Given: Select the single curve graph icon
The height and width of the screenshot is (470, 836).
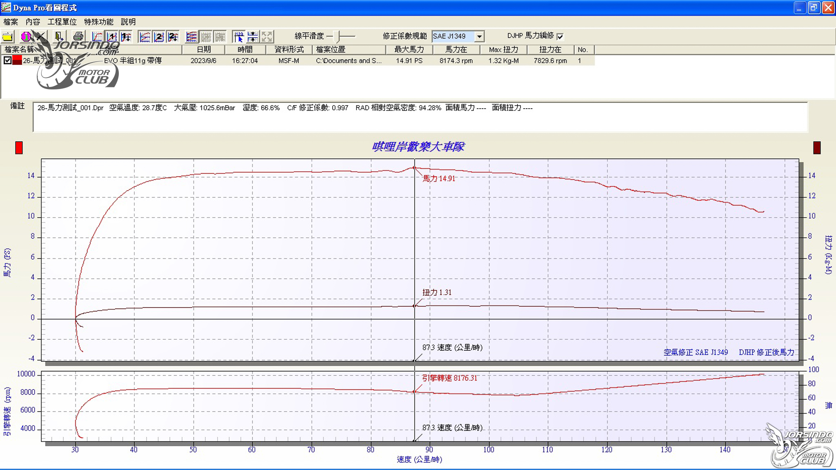Looking at the screenshot, I should [x=97, y=37].
